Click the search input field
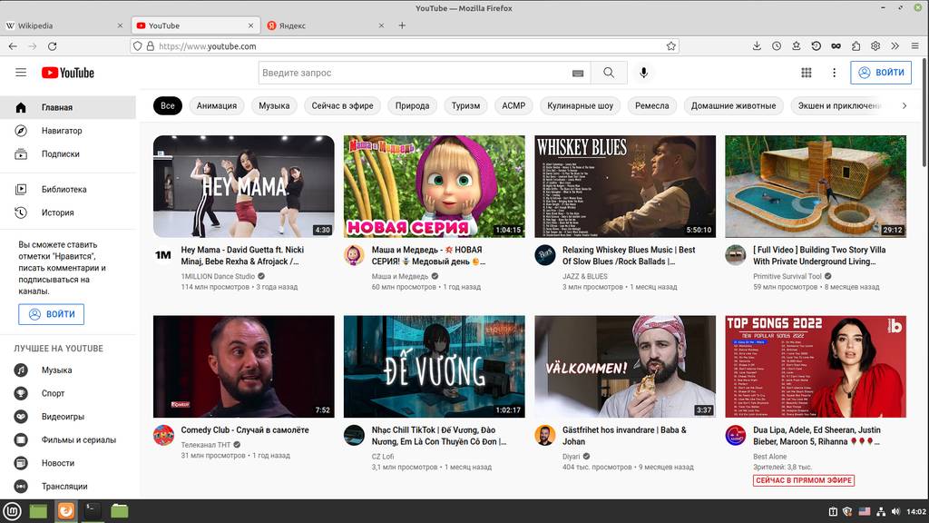 413,73
